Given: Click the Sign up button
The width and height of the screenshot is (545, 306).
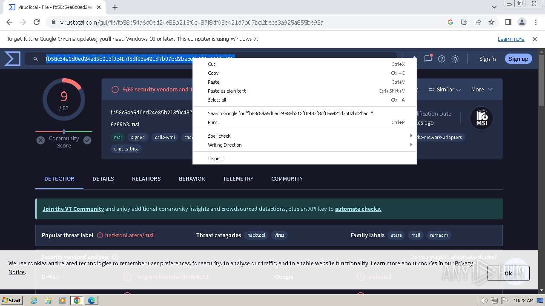Looking at the screenshot, I should click(x=518, y=59).
